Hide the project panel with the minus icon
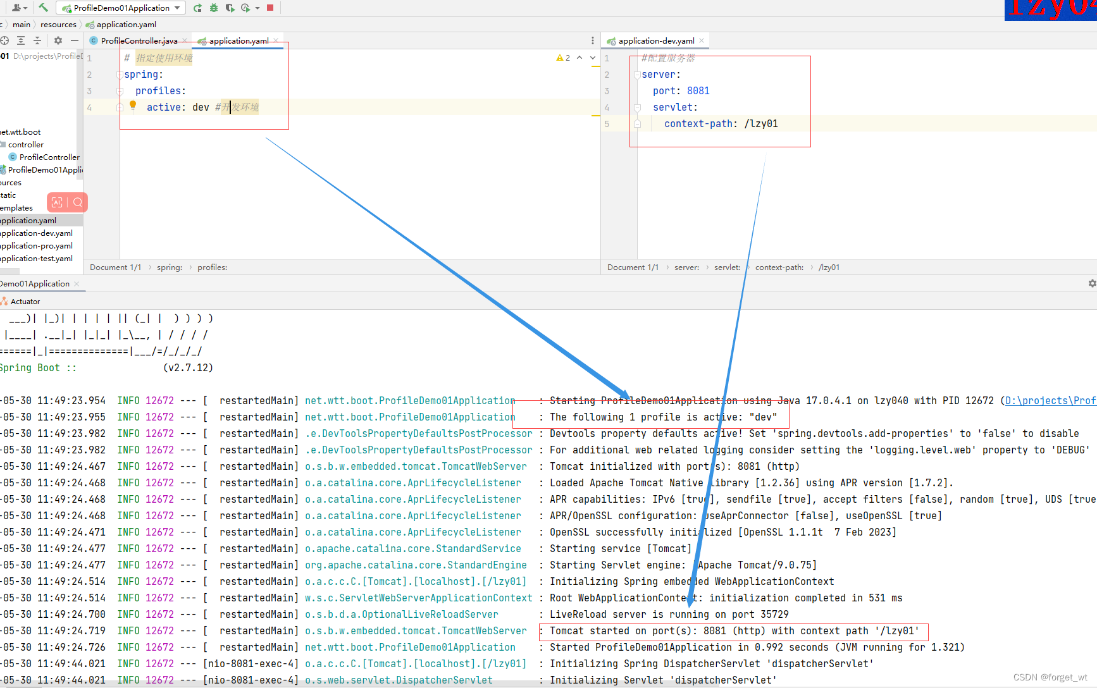 pos(75,40)
